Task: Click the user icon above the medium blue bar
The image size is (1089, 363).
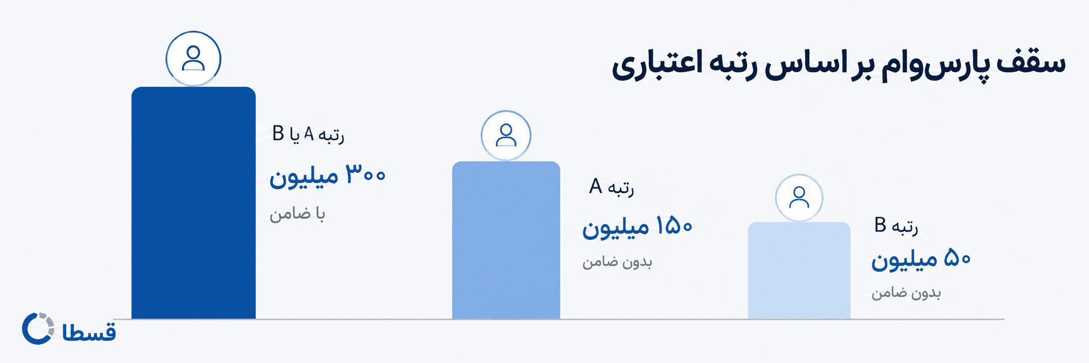Action: [506, 135]
